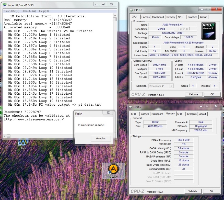Select Memory tab in lower CPU-Z window
The image size is (224, 200).
(x=170, y=114)
